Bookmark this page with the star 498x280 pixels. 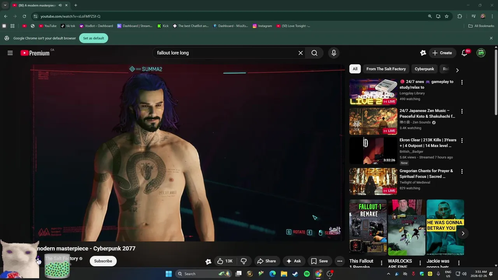coord(447,16)
